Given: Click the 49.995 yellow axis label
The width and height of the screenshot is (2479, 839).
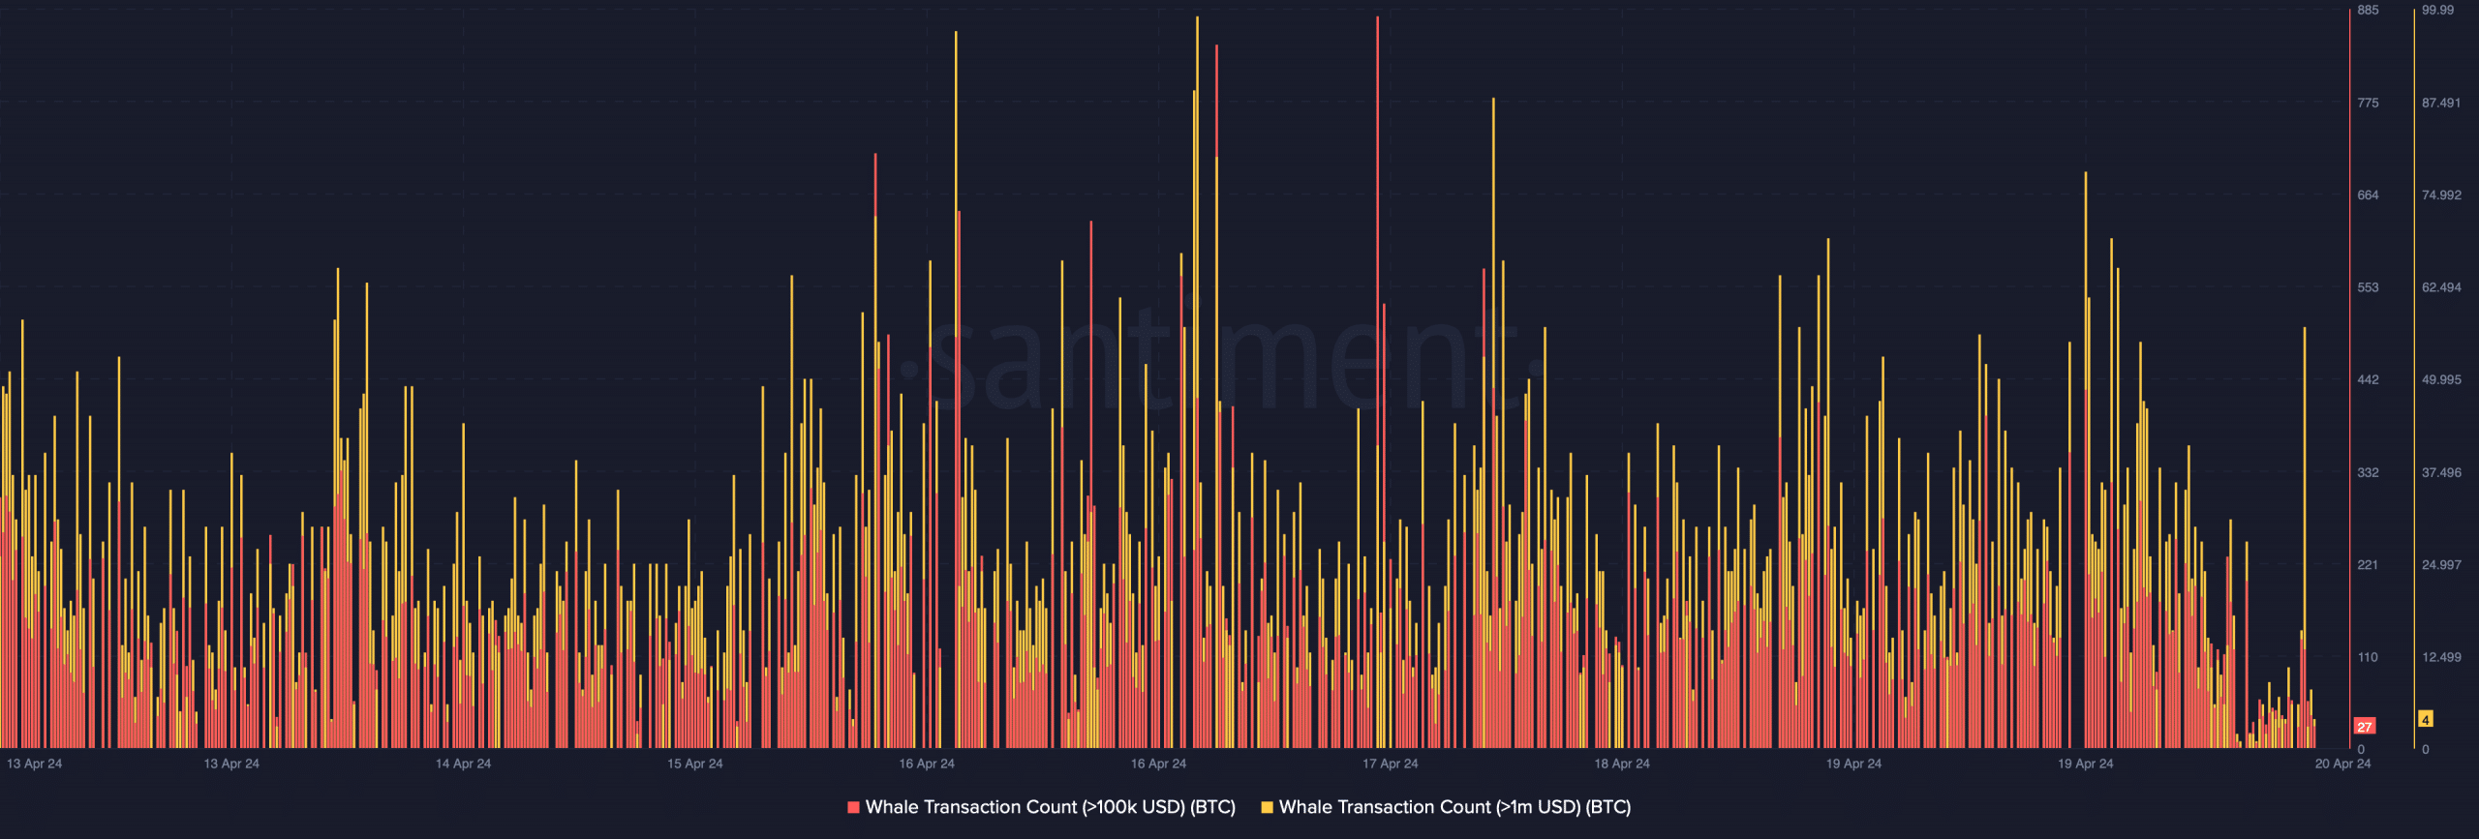Looking at the screenshot, I should point(2440,379).
